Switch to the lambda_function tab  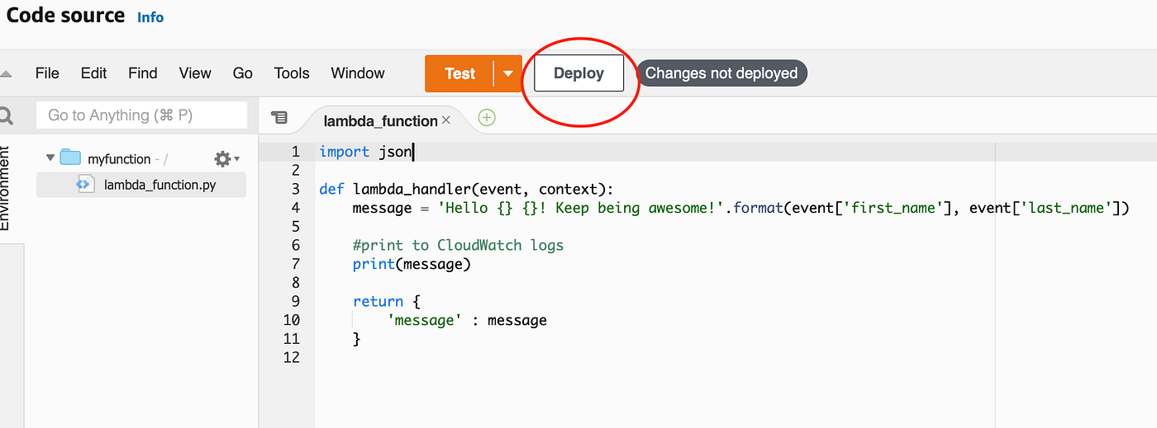click(x=380, y=120)
